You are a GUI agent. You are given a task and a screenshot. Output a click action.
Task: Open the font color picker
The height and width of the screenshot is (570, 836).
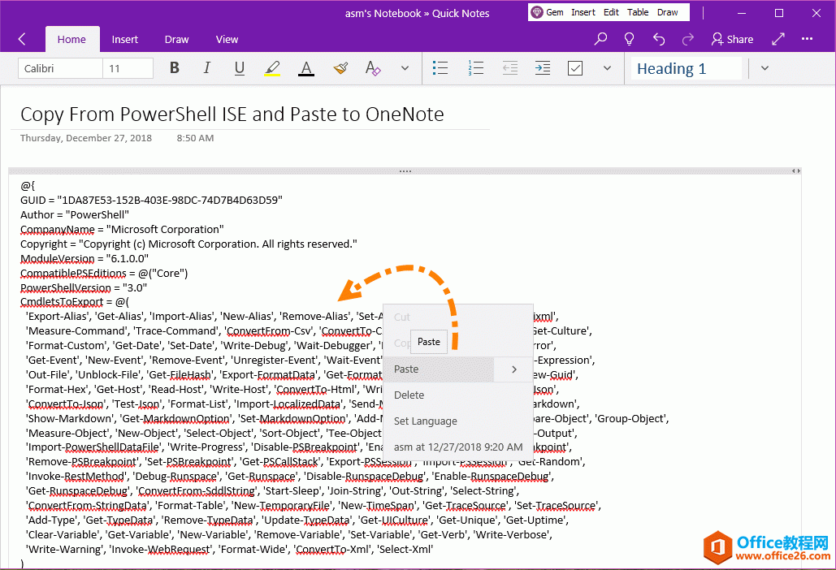coord(306,68)
